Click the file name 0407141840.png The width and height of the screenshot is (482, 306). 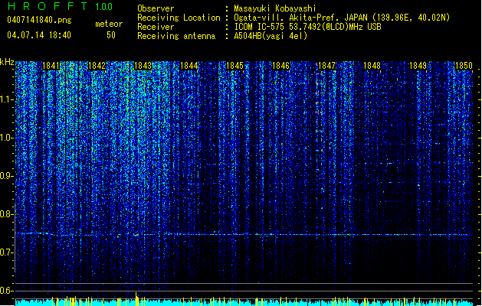39,20
